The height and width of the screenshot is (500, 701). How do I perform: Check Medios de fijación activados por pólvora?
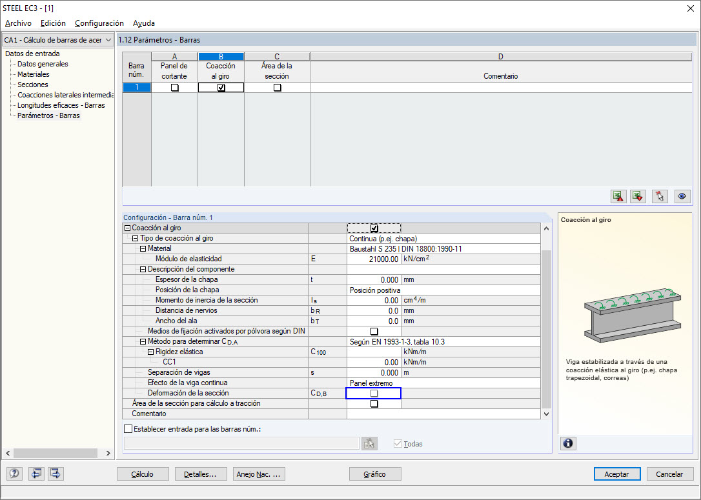tap(374, 331)
